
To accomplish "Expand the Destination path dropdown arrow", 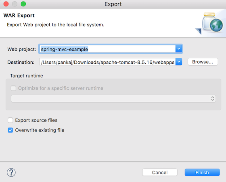I will click(x=179, y=62).
